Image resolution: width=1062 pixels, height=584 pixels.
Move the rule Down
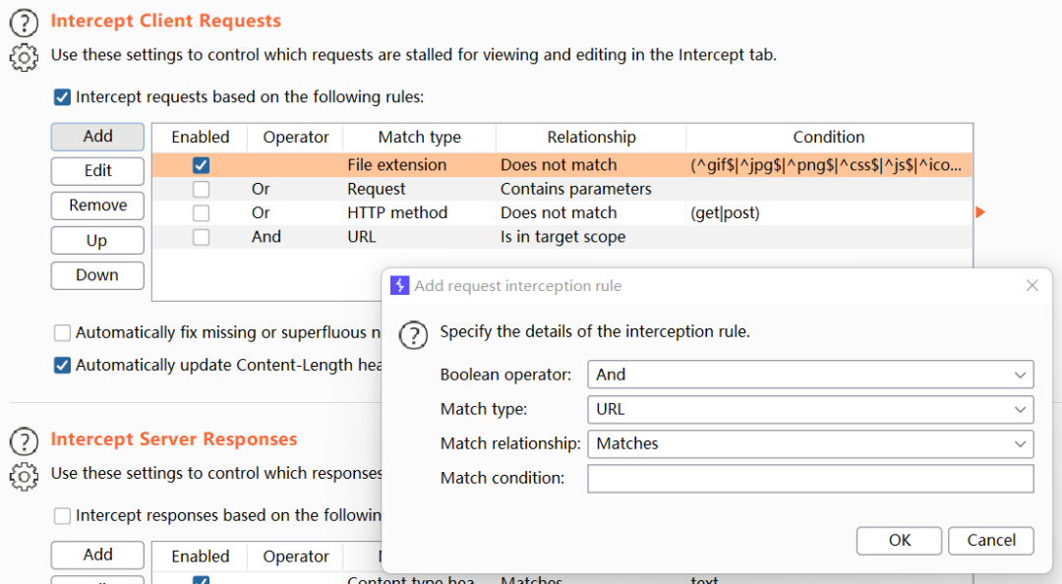pyautogui.click(x=97, y=275)
